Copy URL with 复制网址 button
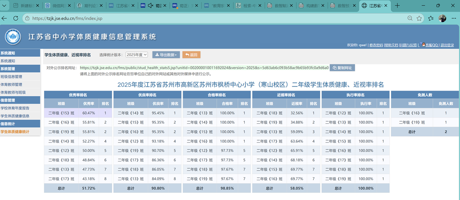Screen dimensions: 460x200 click(x=342, y=68)
